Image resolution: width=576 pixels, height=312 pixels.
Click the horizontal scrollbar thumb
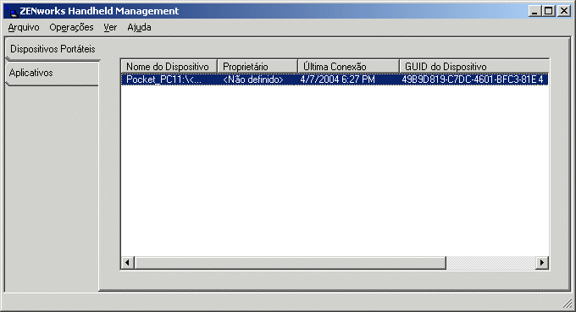point(291,262)
